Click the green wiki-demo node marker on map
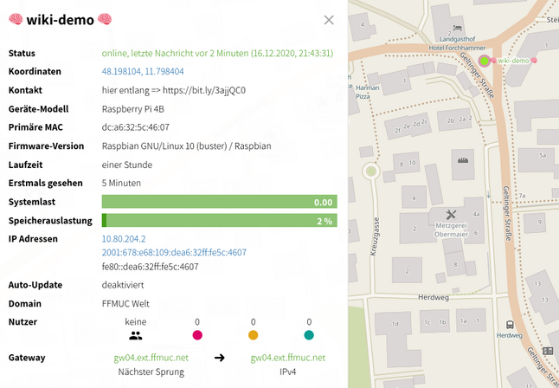The image size is (559, 388). [x=485, y=61]
